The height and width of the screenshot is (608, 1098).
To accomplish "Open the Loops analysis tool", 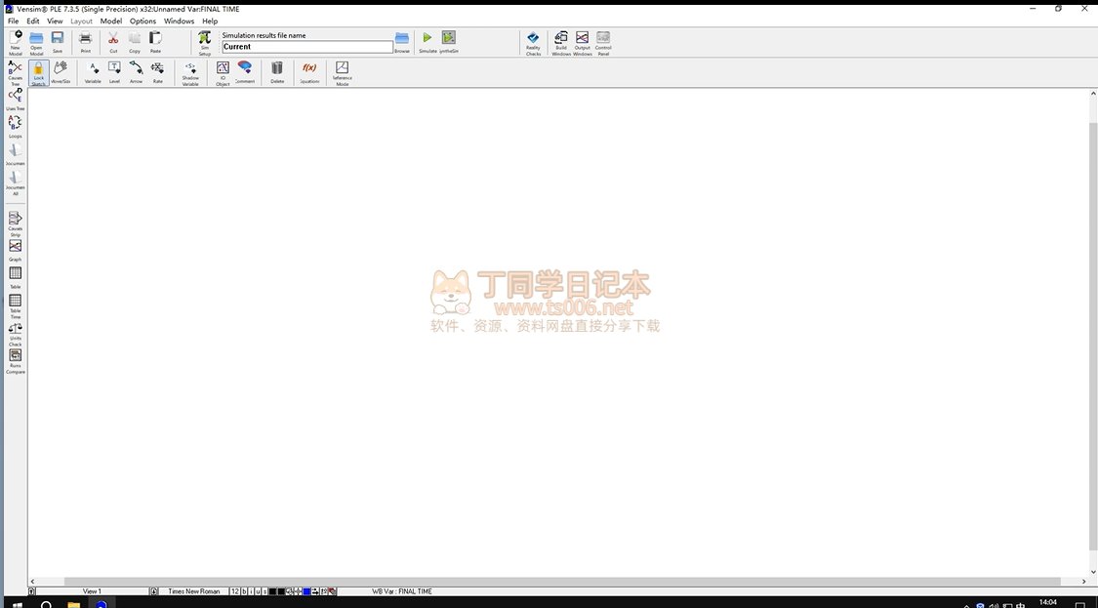I will pos(16,126).
